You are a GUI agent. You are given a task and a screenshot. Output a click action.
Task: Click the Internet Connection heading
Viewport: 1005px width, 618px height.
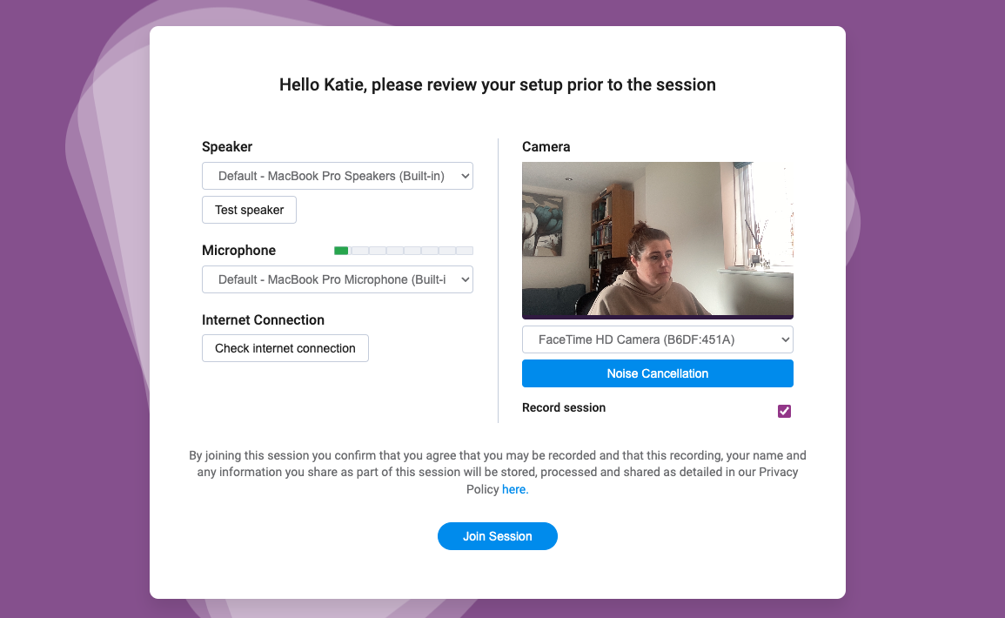click(x=263, y=320)
